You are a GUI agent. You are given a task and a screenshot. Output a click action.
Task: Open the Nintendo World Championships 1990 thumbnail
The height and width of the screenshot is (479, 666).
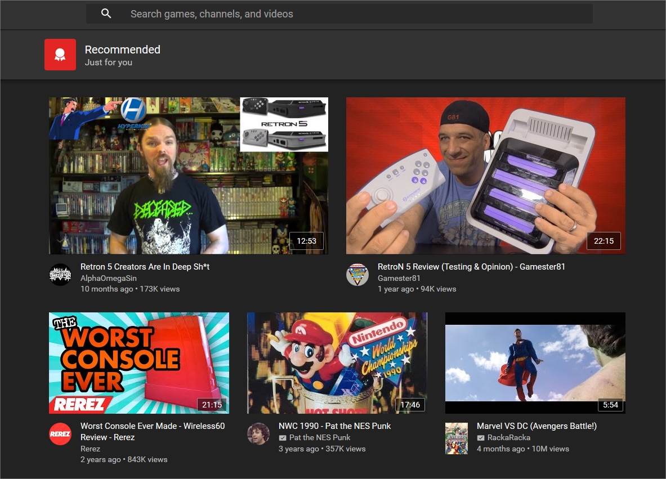(x=337, y=363)
